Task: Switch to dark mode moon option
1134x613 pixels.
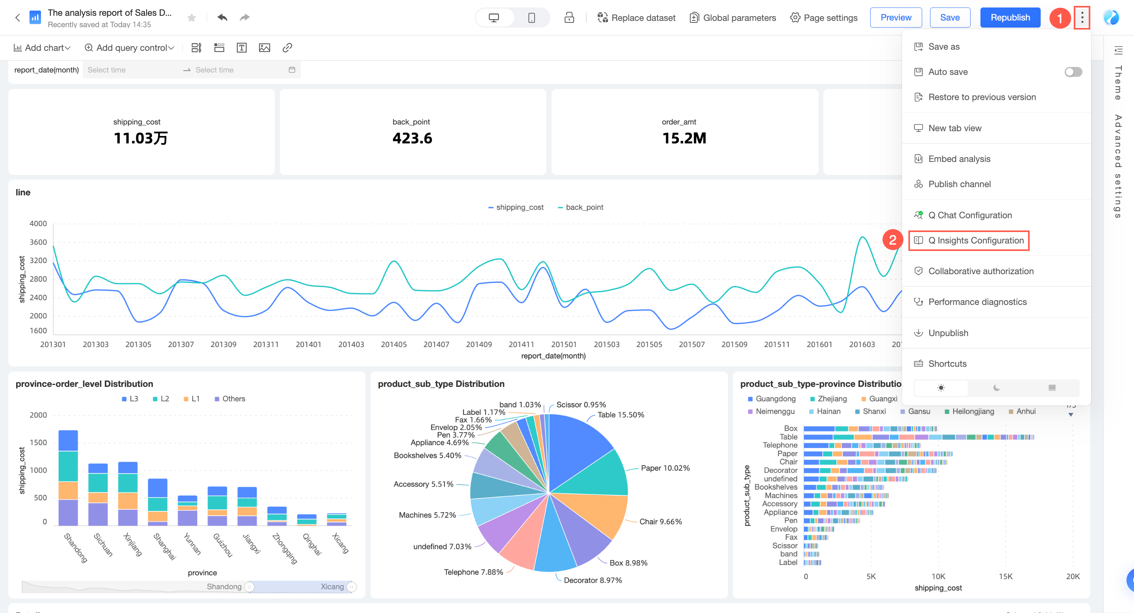Action: click(x=996, y=388)
